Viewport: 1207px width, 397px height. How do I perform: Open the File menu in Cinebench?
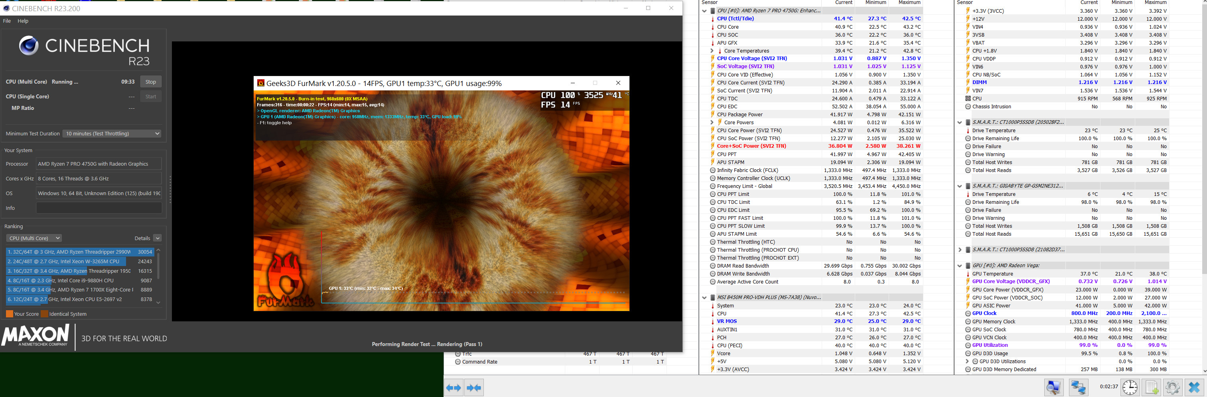[6, 21]
